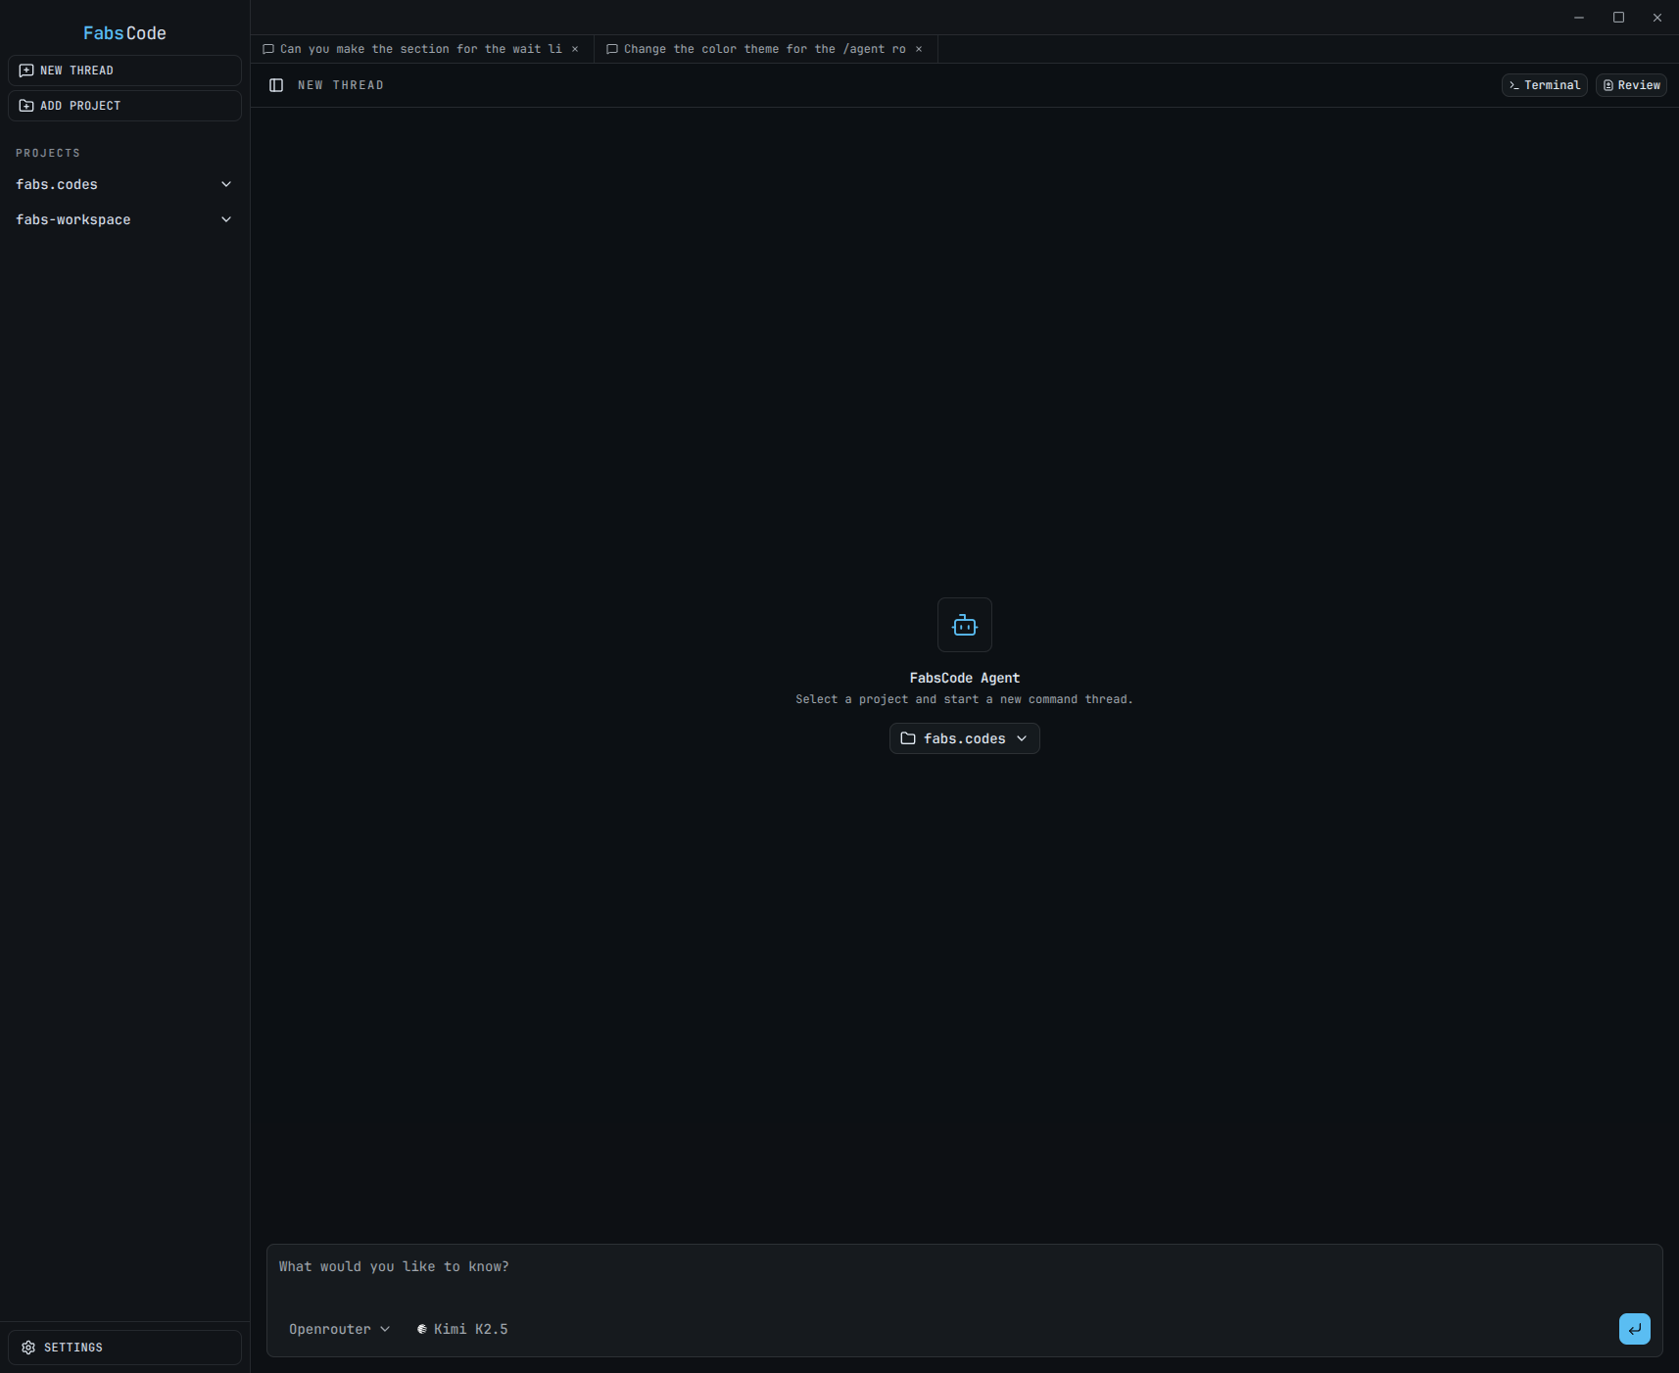Viewport: 1679px width, 1373px height.
Task: Click the FabsCode Agent robot icon
Action: [x=965, y=625]
